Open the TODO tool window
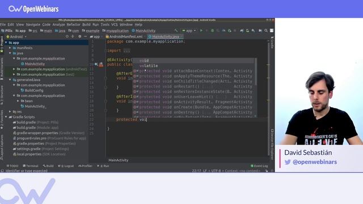This screenshot has height=204, width=363. 12,166
